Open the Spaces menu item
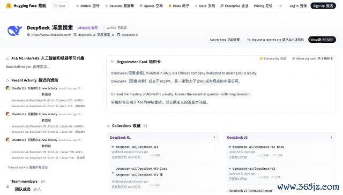Image resolution: width=343 pixels, height=195 pixels. [x=151, y=6]
